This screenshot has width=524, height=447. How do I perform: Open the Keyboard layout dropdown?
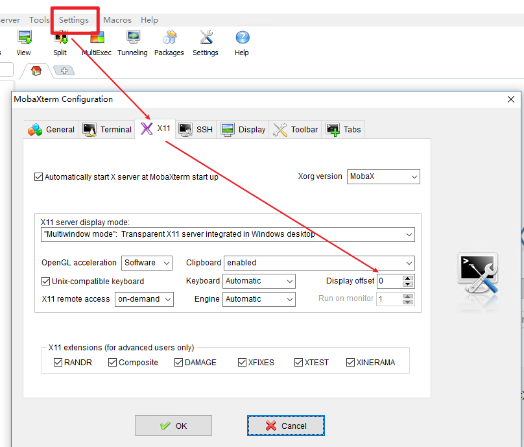click(259, 281)
